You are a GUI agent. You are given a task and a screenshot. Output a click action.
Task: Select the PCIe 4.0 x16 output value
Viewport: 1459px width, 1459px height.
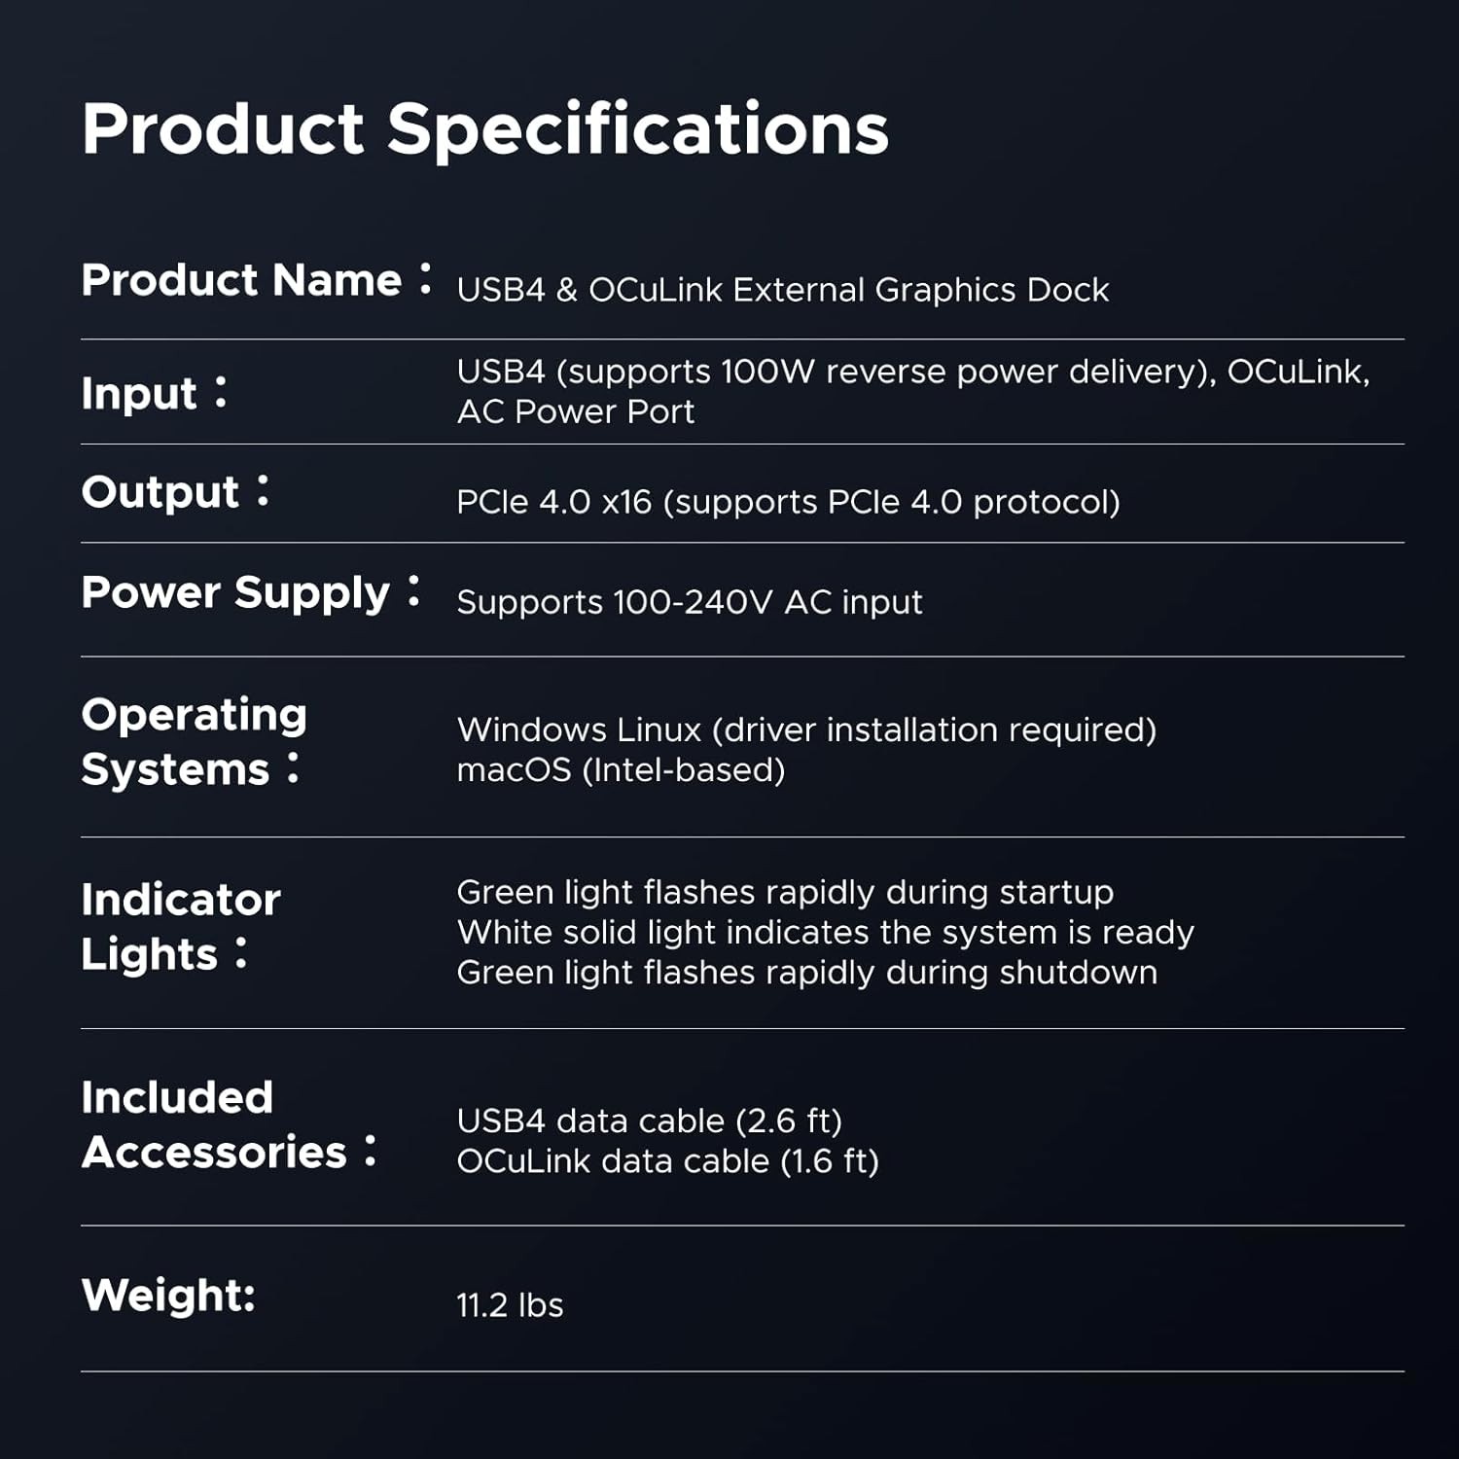(x=788, y=502)
